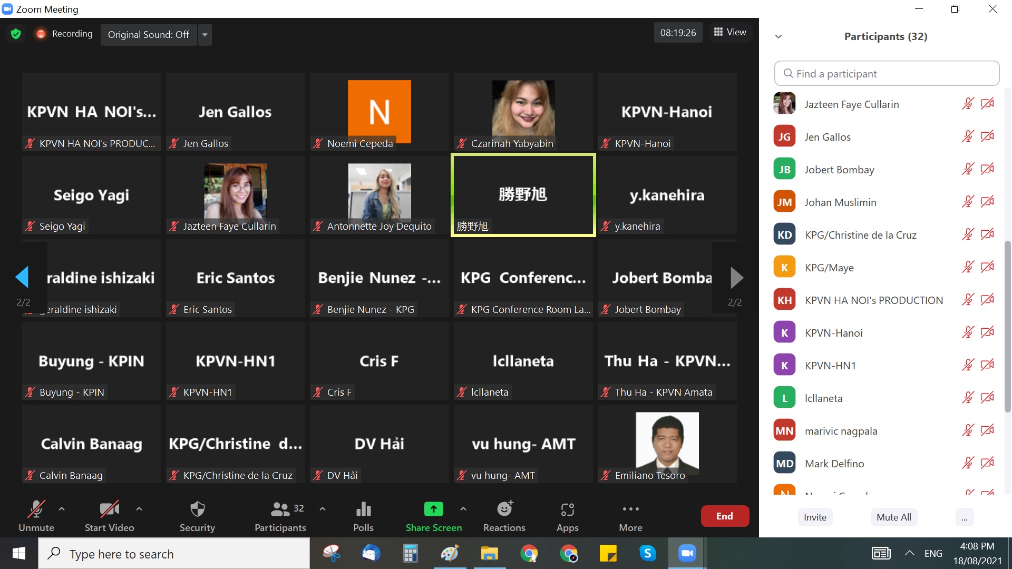The image size is (1012, 569).
Task: Toggle microphone for KPG/Maye in list
Action: [968, 267]
